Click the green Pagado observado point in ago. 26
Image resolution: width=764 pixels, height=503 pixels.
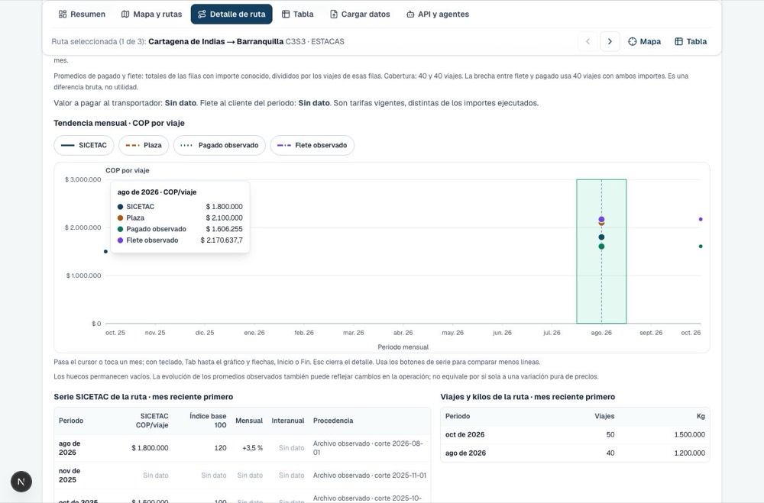click(x=601, y=247)
